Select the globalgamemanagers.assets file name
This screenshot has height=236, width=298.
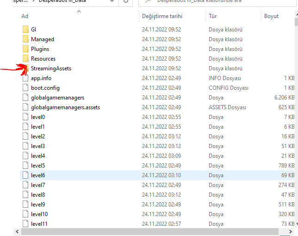[65, 107]
